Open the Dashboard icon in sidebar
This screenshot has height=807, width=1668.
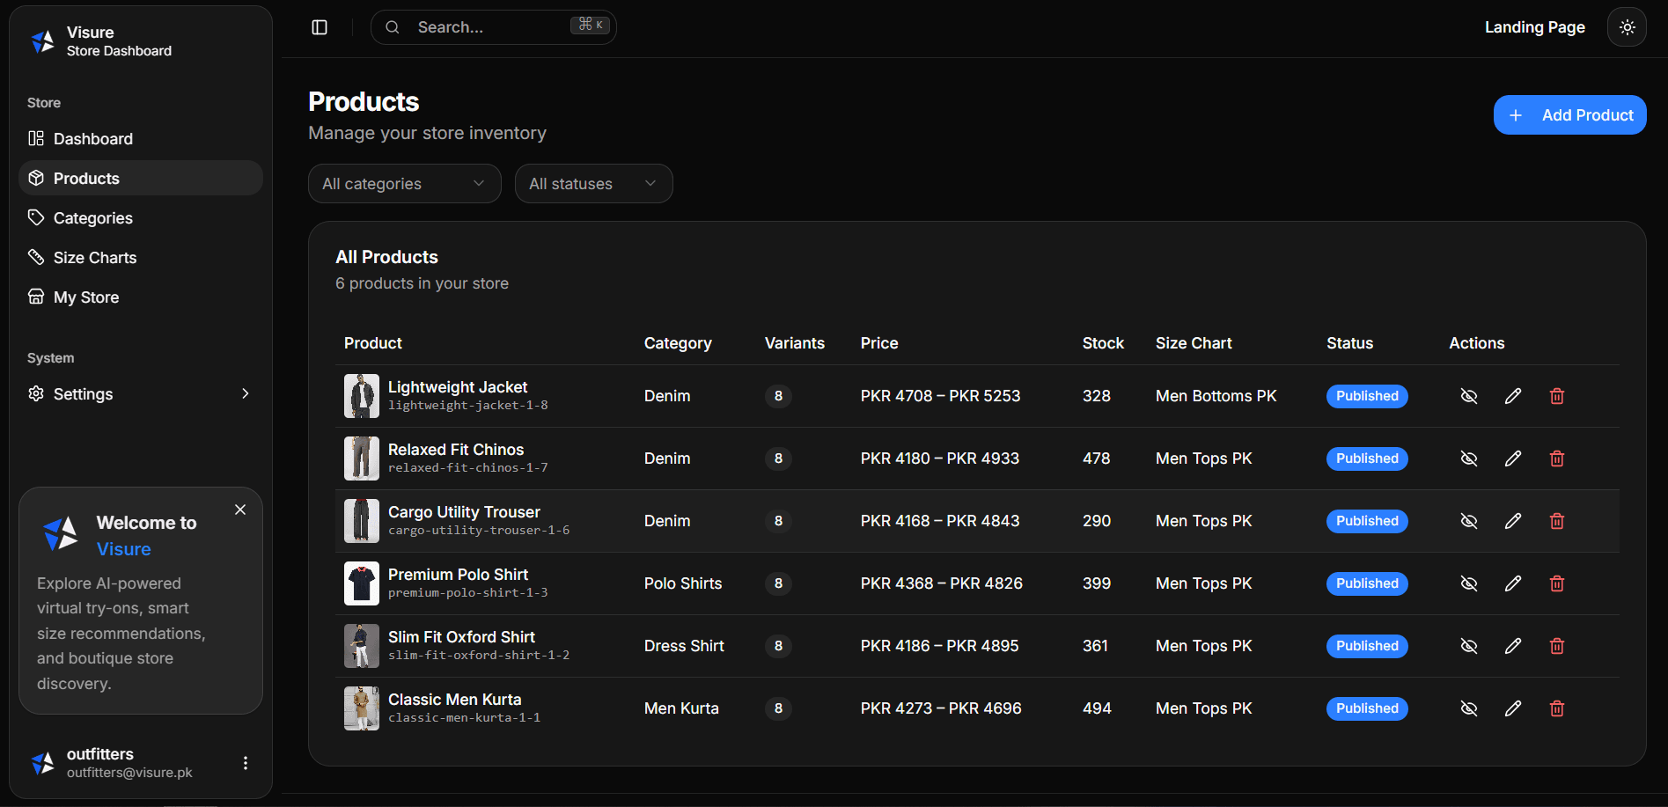(36, 138)
